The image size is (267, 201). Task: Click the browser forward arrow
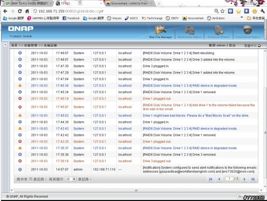pyautogui.click(x=13, y=11)
